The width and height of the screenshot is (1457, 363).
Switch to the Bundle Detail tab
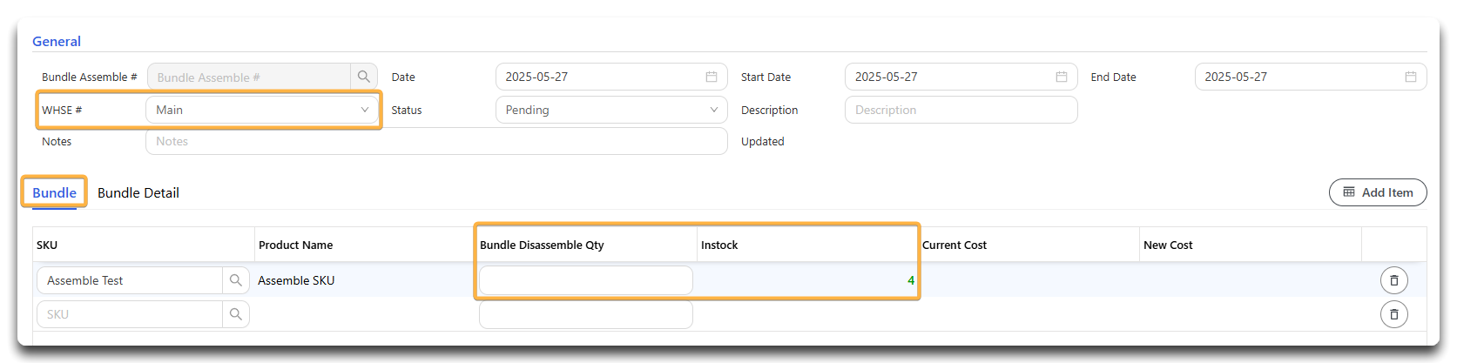[138, 192]
